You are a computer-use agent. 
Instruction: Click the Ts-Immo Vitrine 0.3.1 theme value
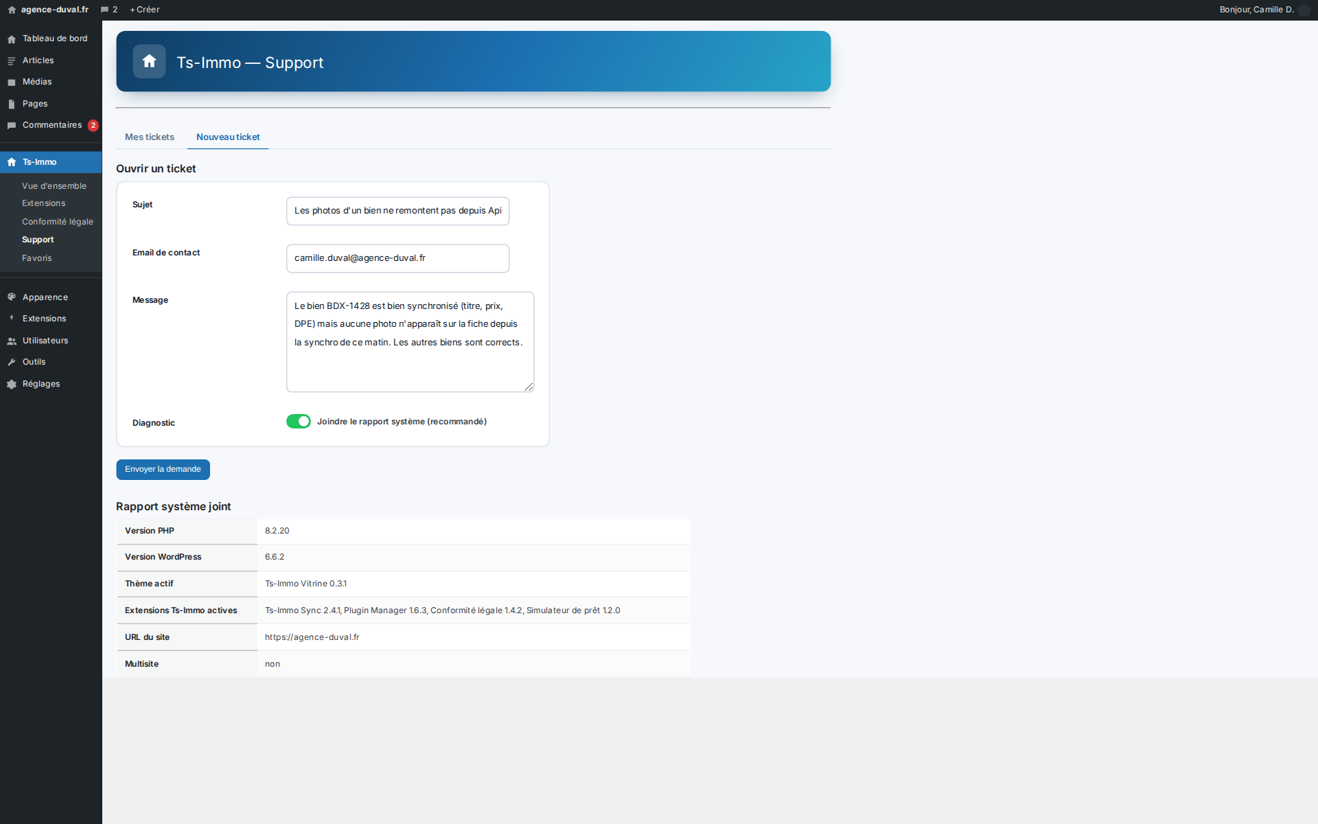pos(305,584)
